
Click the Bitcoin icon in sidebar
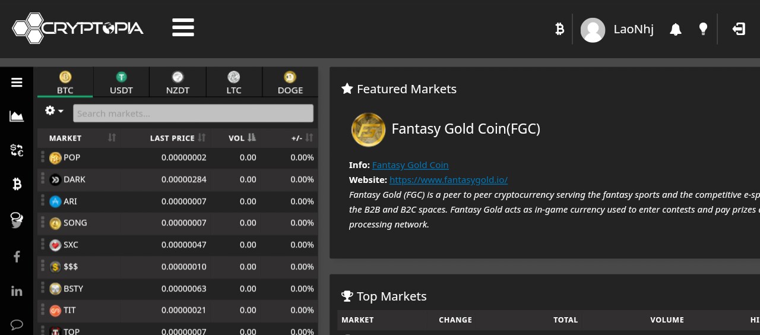coord(17,185)
